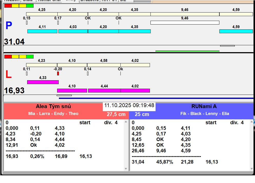This screenshot has width=255, height=183.
Task: Click the Alea Tým snů team header
Action: (53, 107)
